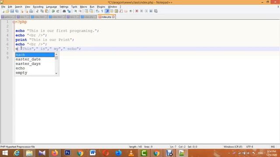Open the File menu
Viewport: 280px width, 157px height.
3,7
